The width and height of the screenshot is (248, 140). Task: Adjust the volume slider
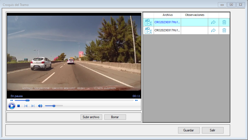tap(54, 106)
